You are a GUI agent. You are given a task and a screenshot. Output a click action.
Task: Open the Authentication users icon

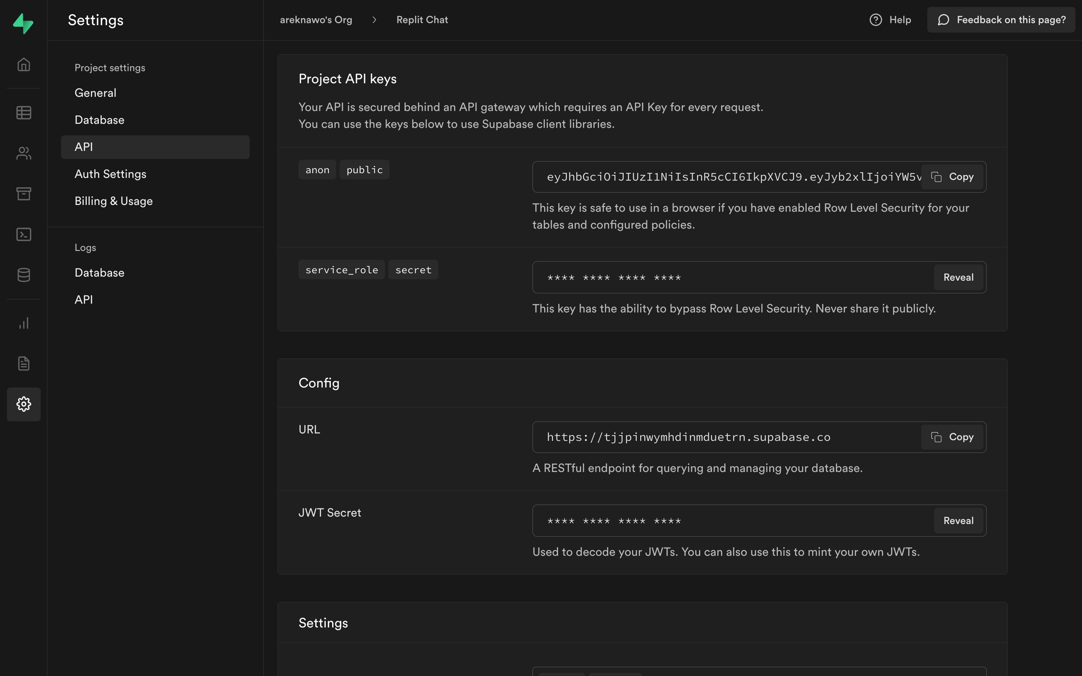pos(24,153)
